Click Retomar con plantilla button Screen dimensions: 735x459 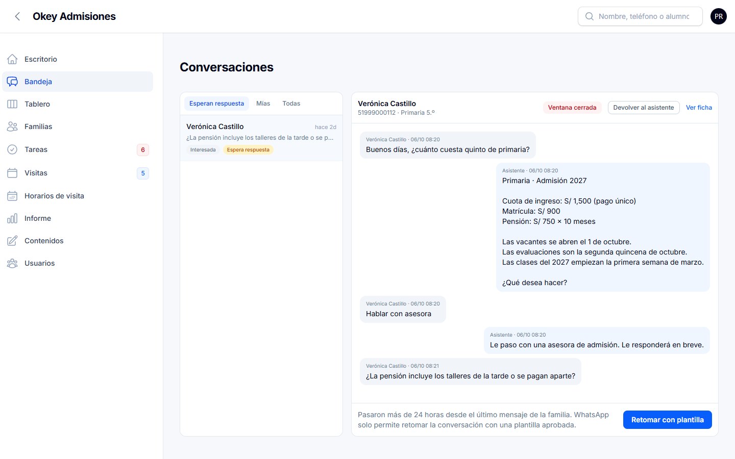click(x=668, y=420)
